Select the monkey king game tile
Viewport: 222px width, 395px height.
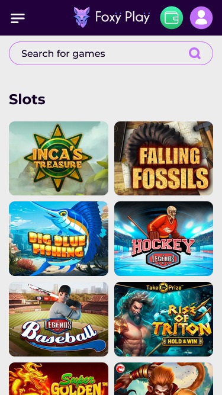pyautogui.click(x=163, y=378)
